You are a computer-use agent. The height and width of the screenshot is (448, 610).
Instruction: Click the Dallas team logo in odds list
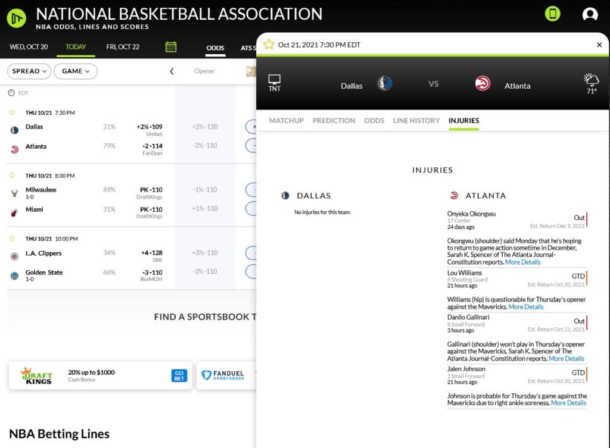[14, 130]
